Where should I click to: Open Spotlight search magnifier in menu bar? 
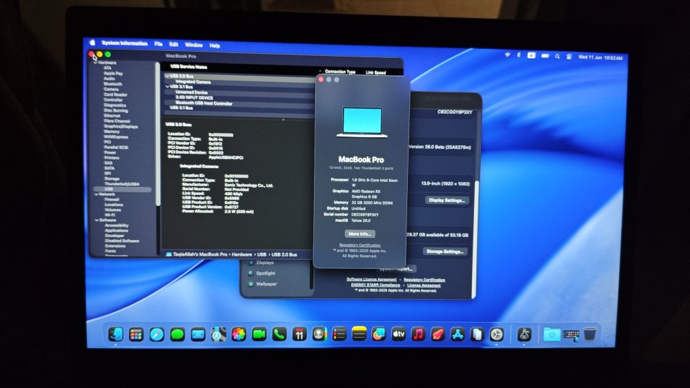(x=557, y=57)
